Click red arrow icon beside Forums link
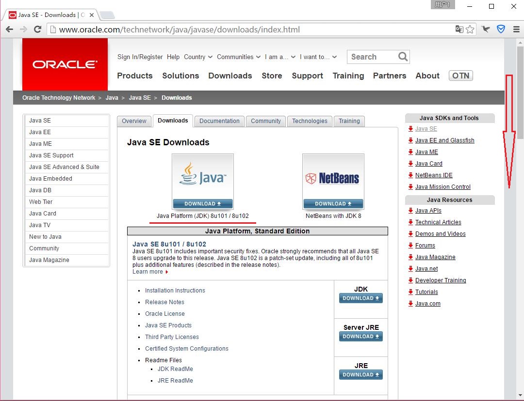 tap(411, 246)
